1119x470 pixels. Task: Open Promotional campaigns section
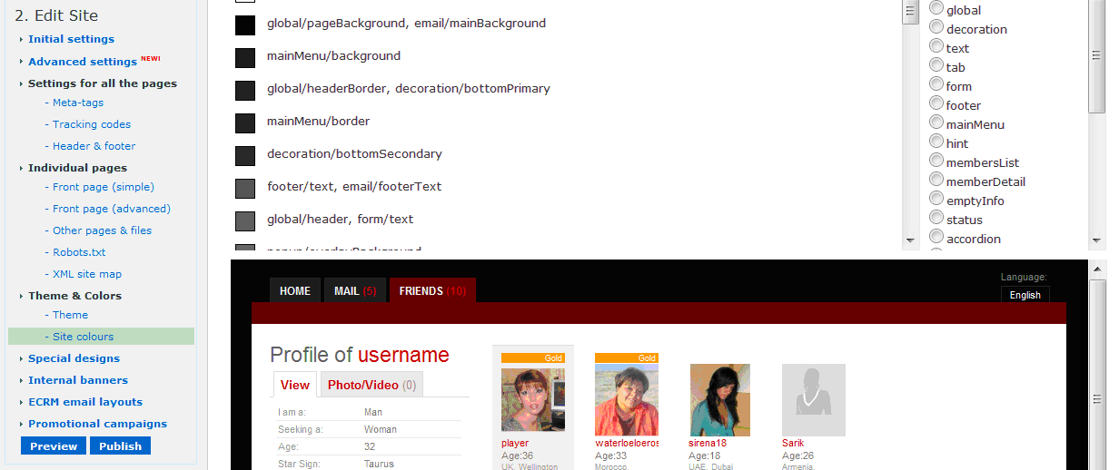click(x=97, y=424)
